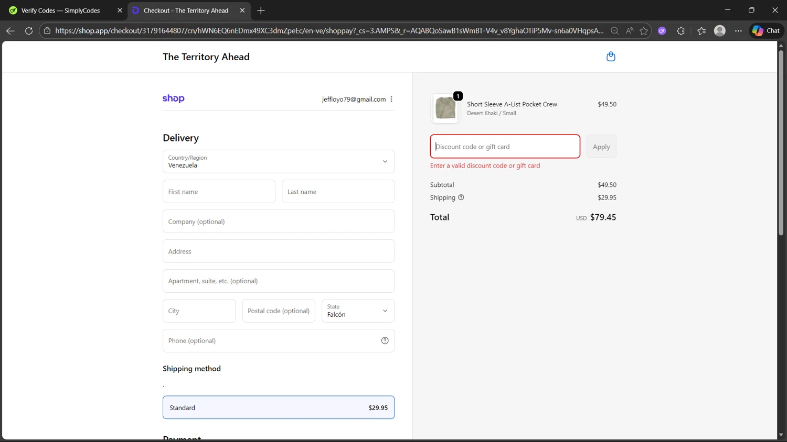The width and height of the screenshot is (787, 442).
Task: Open the State dropdown showing Falcón
Action: 358,311
